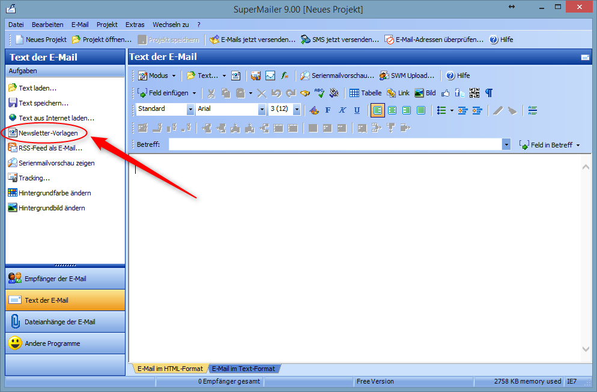Click the cut (scissors) icon
This screenshot has width=597, height=392.
click(x=211, y=93)
